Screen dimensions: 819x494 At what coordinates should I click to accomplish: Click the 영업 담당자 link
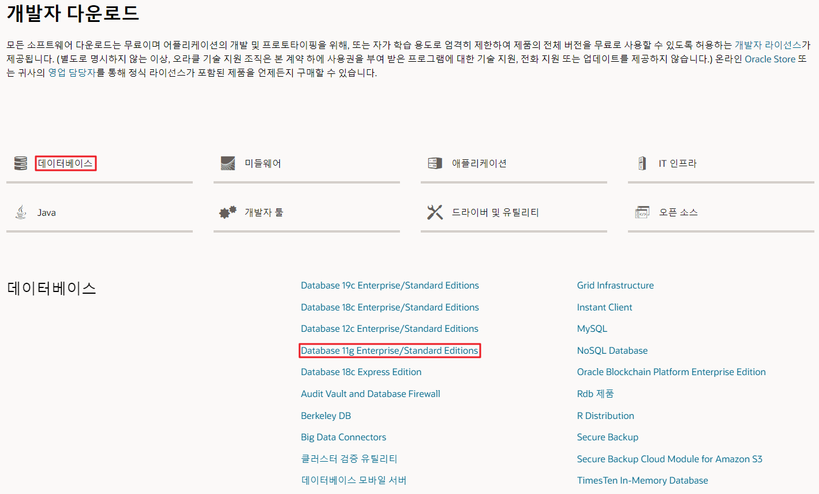click(x=72, y=73)
